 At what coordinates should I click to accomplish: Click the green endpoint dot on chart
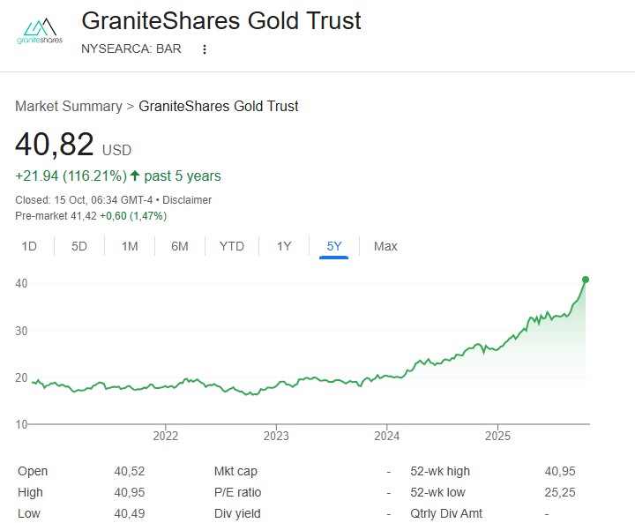(586, 280)
